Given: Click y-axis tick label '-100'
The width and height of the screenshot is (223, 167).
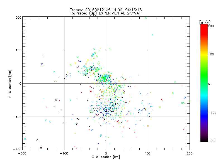Looking at the screenshot, I should click(17, 117).
